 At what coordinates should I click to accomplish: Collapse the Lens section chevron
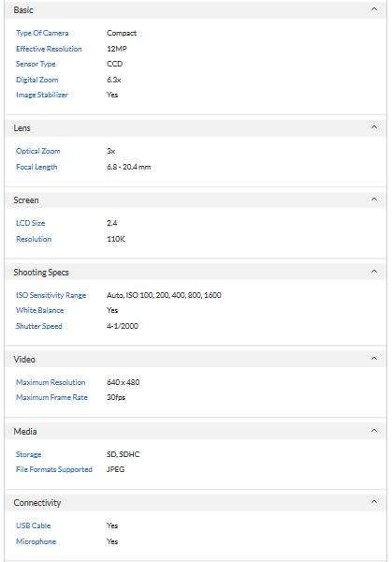coord(374,126)
